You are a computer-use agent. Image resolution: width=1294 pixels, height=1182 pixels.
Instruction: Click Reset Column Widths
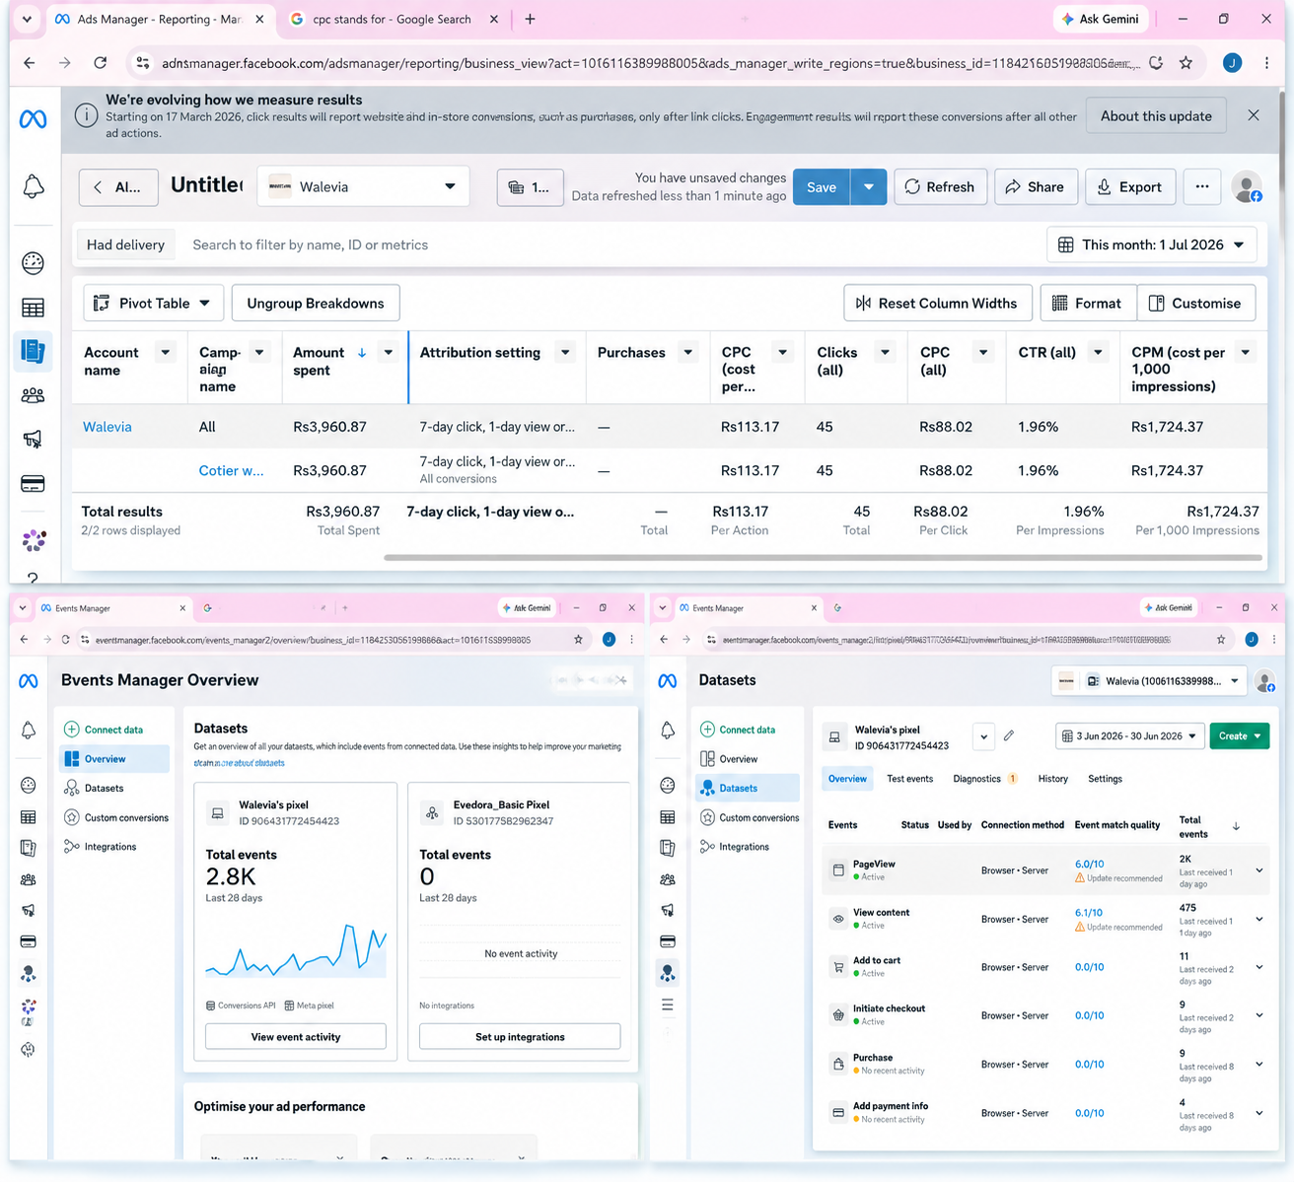tap(937, 303)
